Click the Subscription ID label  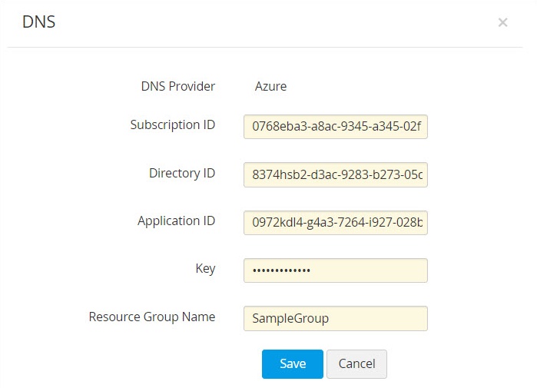172,124
